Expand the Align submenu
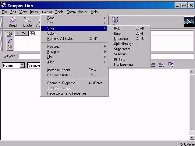 (74, 62)
